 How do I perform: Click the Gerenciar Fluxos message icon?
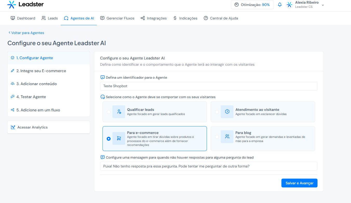[x=102, y=18]
